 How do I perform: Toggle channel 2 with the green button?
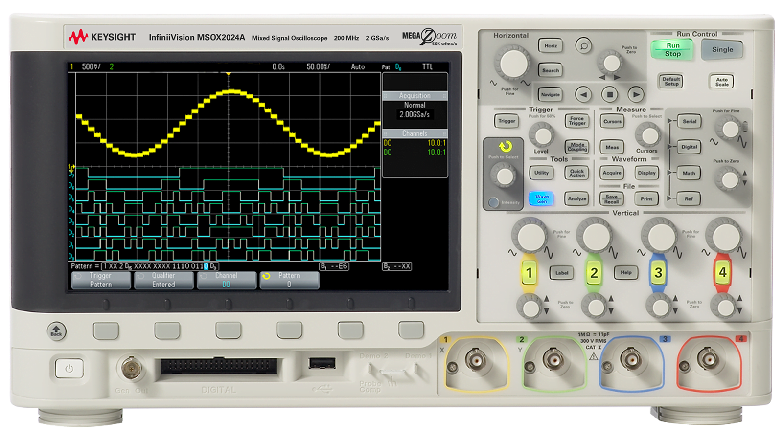coord(594,272)
